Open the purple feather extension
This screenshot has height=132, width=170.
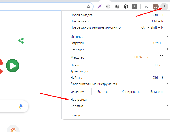(x=99, y=7)
